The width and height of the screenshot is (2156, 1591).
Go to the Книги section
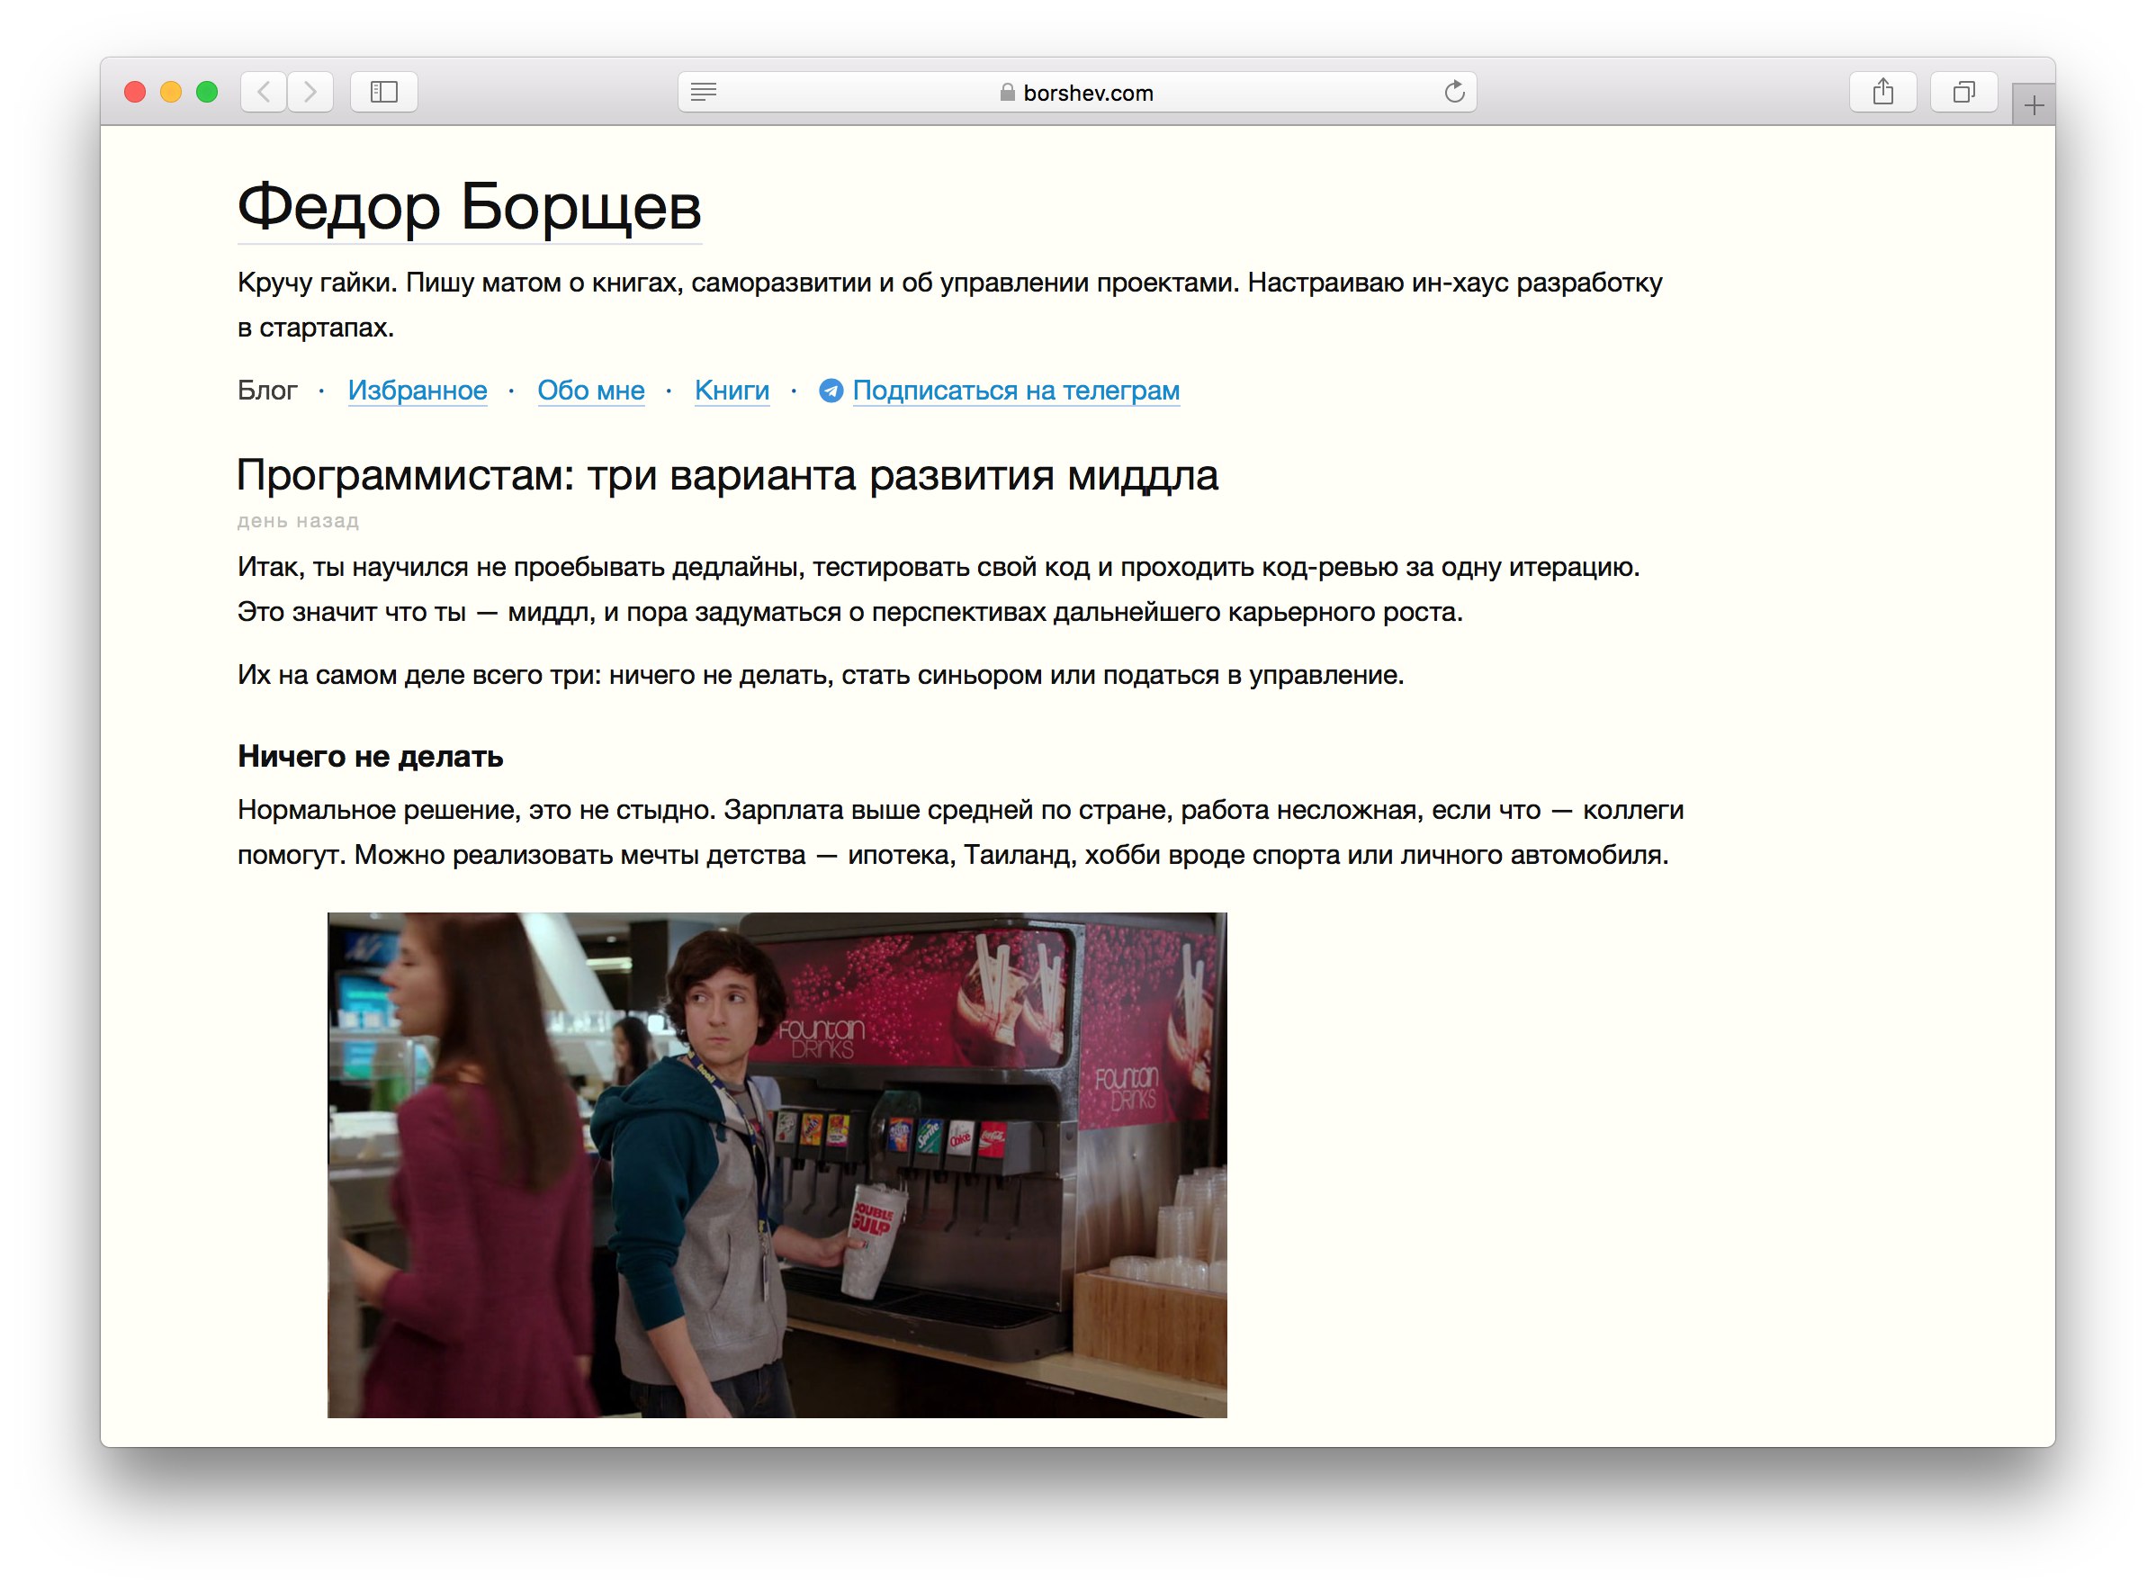coord(732,391)
